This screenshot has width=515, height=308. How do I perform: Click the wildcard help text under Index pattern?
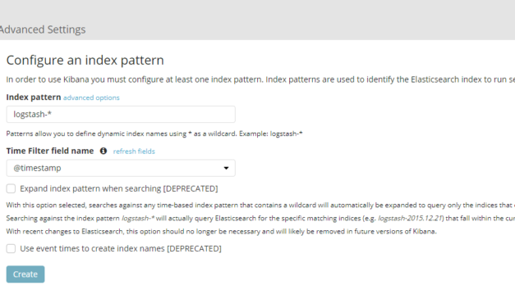coord(154,134)
